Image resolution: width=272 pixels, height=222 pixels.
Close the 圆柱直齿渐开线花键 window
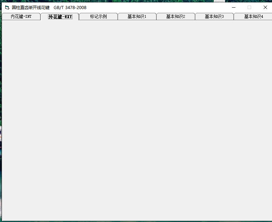(x=265, y=7)
